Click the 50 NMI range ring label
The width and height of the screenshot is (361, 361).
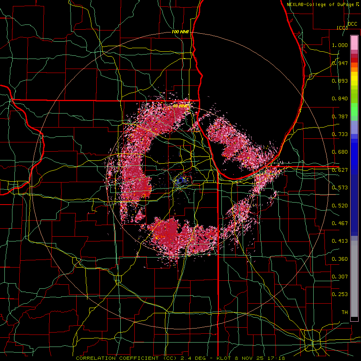click(x=180, y=106)
